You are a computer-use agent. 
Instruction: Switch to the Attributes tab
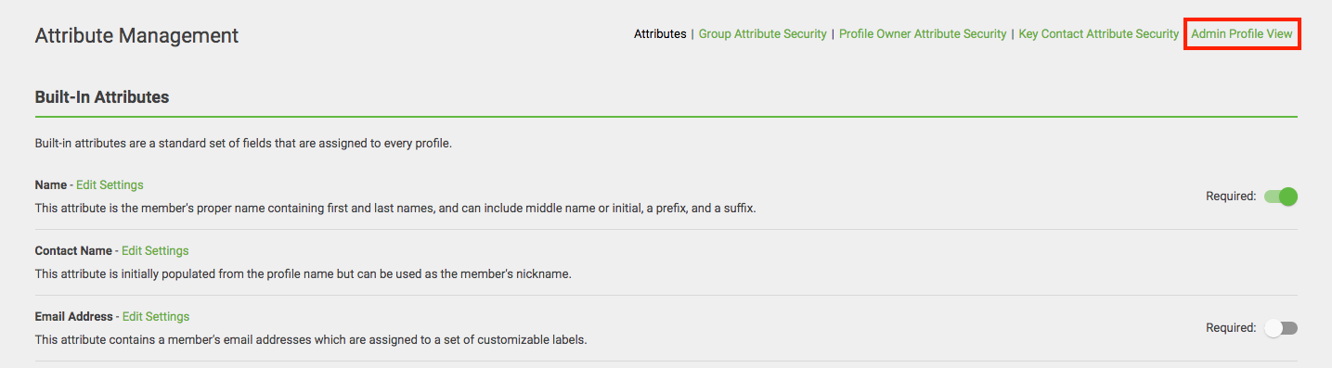point(660,34)
